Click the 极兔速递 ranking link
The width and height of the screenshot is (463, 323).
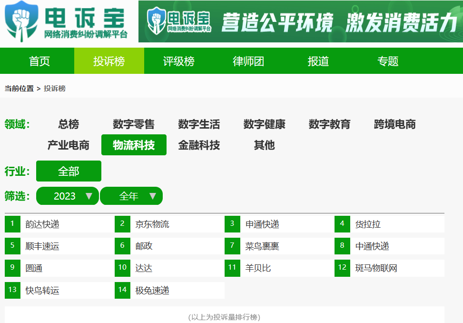click(152, 291)
